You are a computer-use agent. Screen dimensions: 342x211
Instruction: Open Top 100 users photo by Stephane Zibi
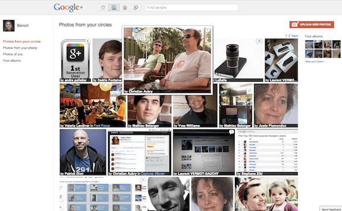click(267, 152)
